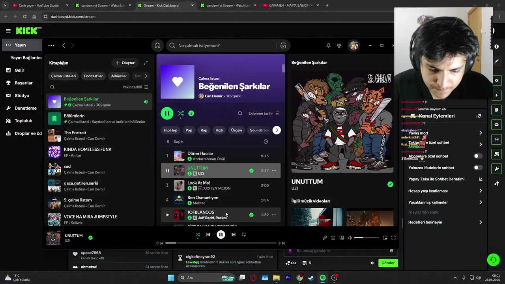Pause playlist with the large green button
This screenshot has height=284, width=505.
pos(167,114)
